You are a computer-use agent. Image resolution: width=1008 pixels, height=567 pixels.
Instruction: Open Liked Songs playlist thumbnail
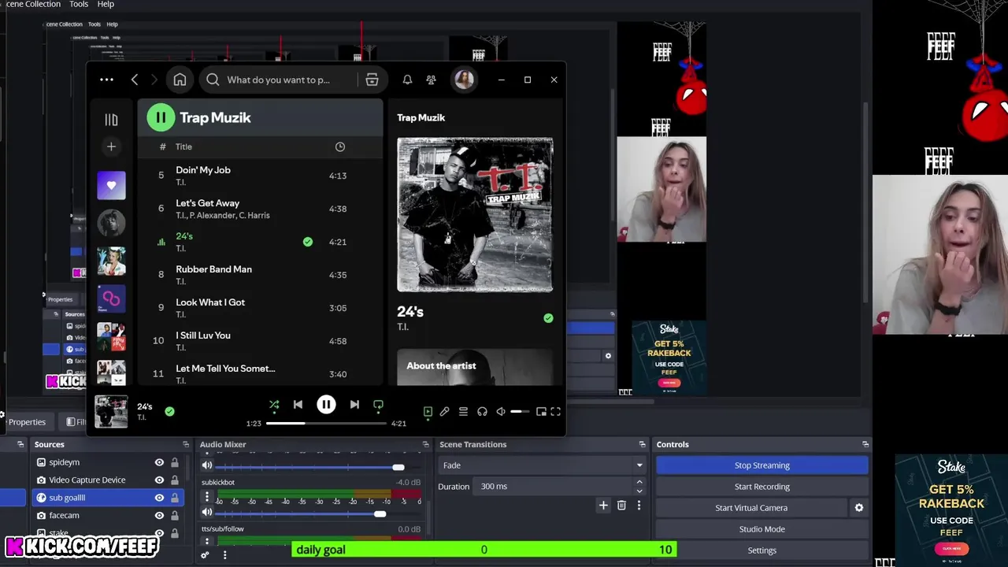111,185
